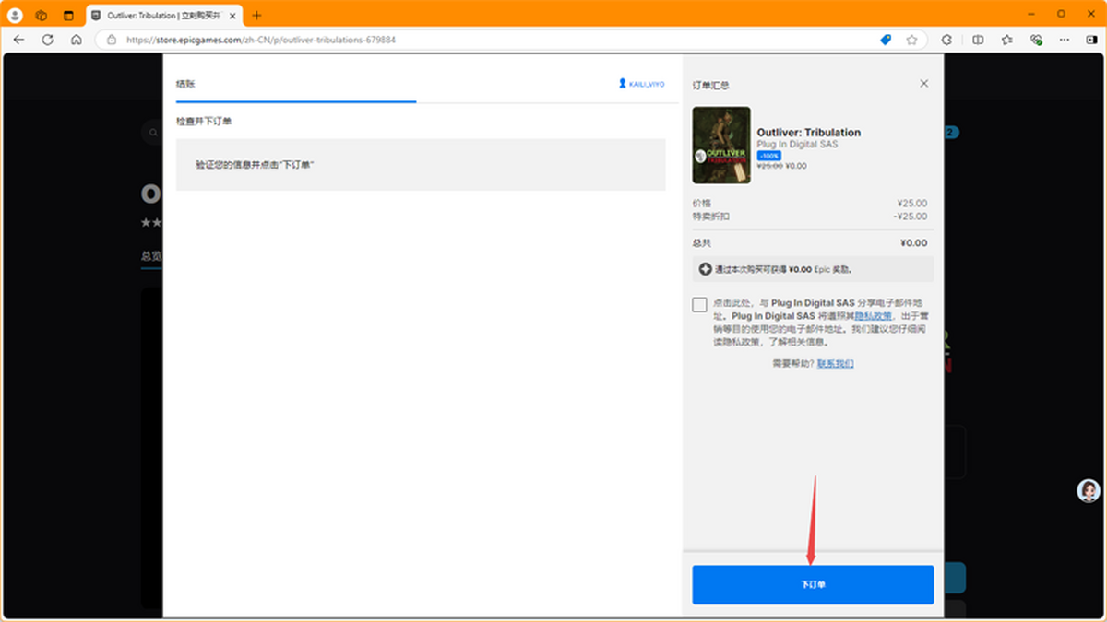Close the Outliver: Tribulation browser tab
This screenshot has width=1107, height=622.
point(233,15)
